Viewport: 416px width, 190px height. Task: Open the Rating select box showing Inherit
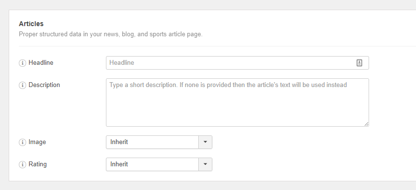point(159,164)
